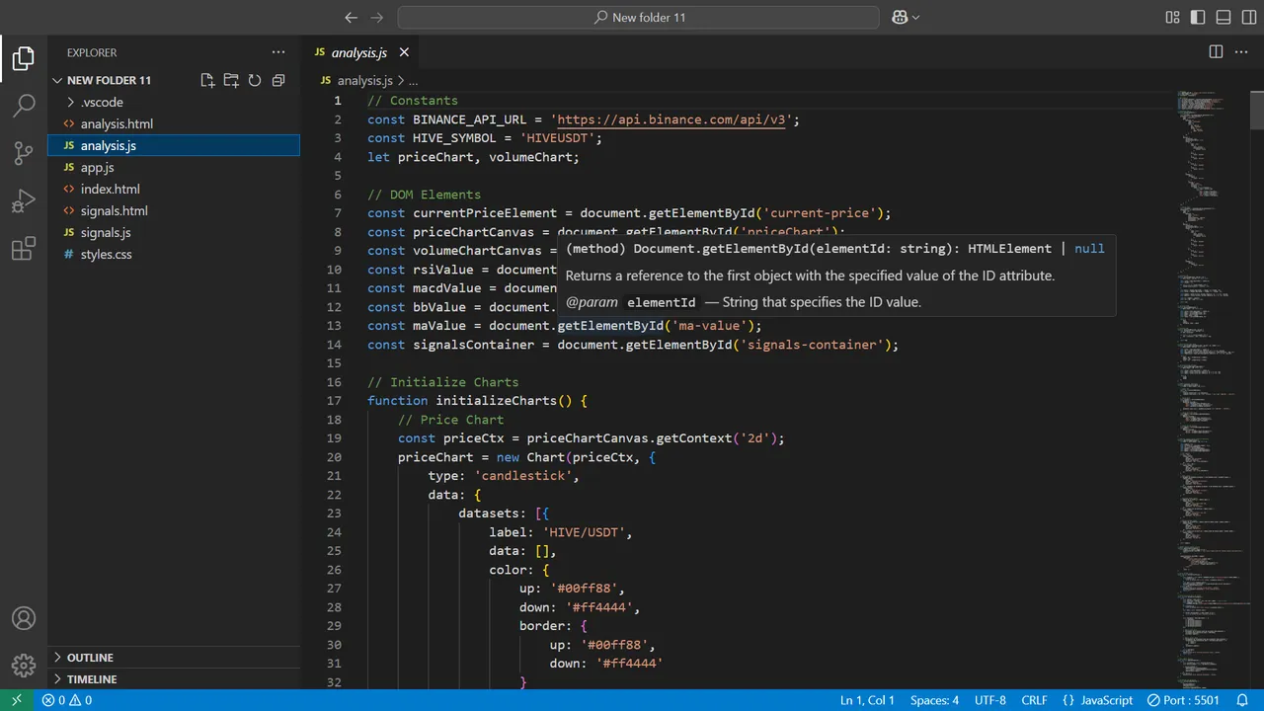Viewport: 1264px width, 711px height.
Task: Toggle the Primary Side Bar
Action: pyautogui.click(x=1198, y=17)
